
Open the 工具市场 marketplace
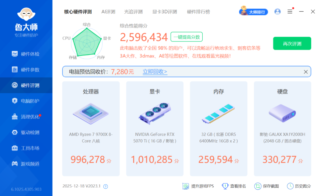(x=26, y=148)
